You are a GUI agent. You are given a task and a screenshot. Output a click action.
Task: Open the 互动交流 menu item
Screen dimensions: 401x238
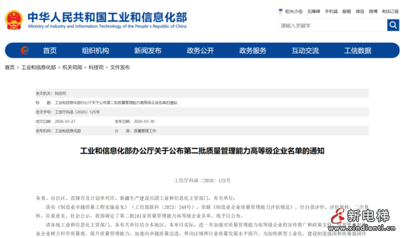[x=305, y=51]
